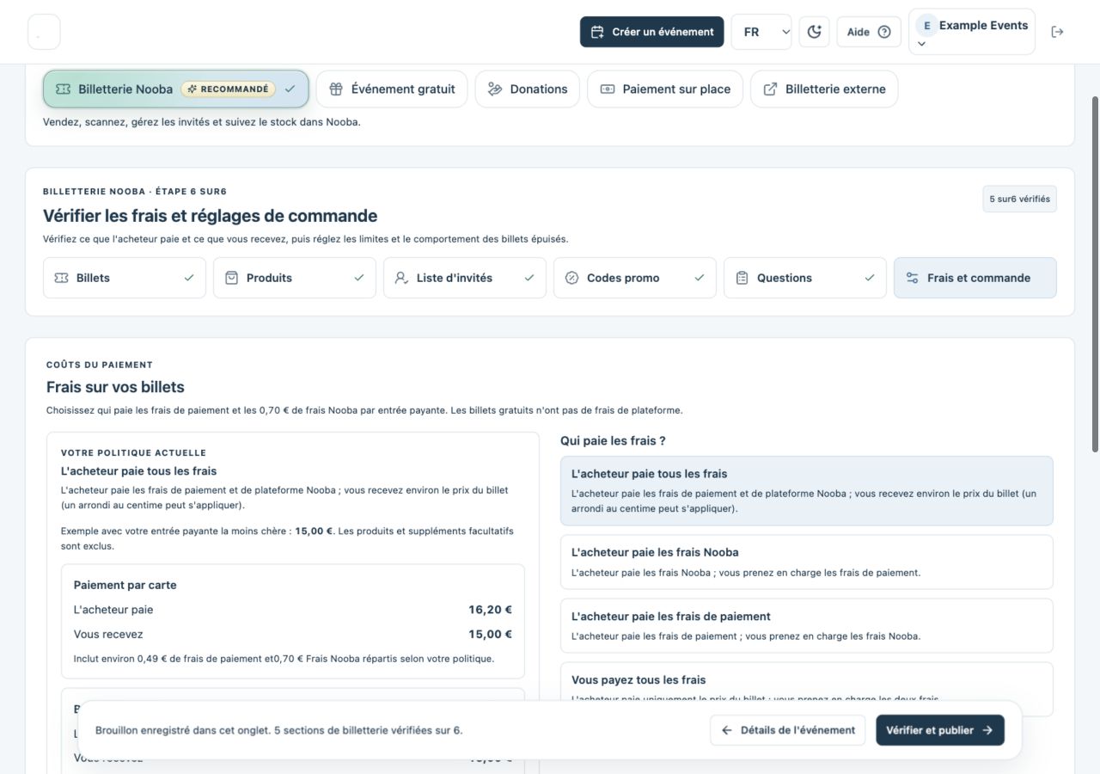Click calendar icon in Créer un événement
Screen dimensions: 1100x774
point(597,32)
